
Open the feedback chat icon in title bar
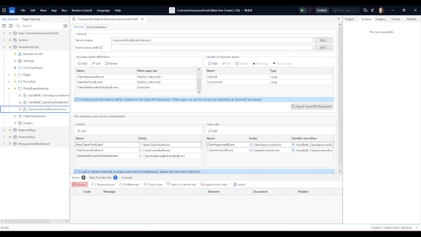[x=365, y=10]
